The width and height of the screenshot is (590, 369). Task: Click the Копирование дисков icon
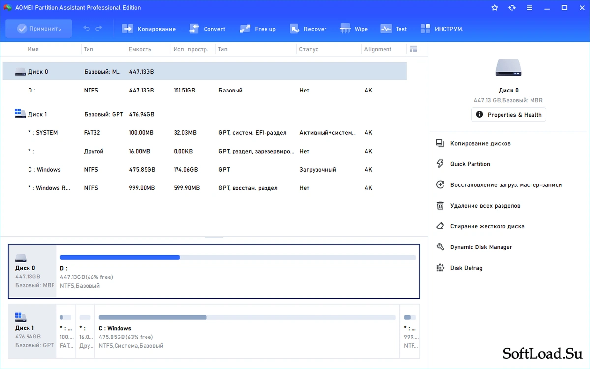(x=440, y=143)
